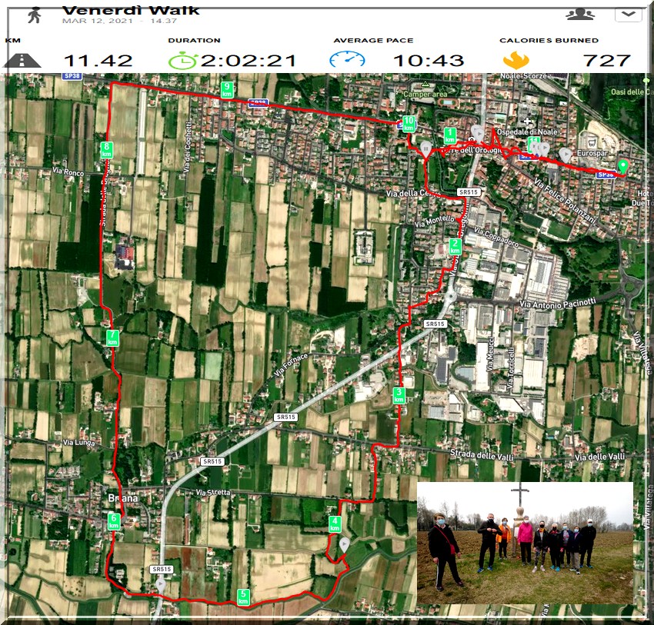Click the blue speedometer pace icon
The image size is (654, 625).
coord(347,60)
